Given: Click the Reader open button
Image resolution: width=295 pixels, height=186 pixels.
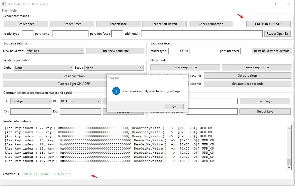Looking at the screenshot, I should tap(26, 24).
